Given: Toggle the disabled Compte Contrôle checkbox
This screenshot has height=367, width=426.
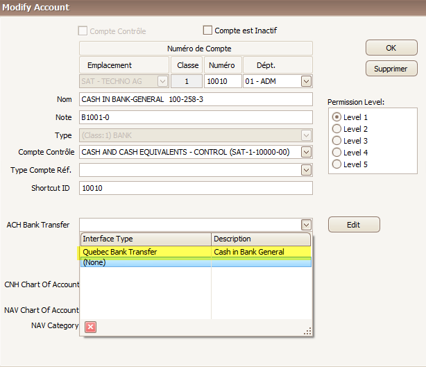Looking at the screenshot, I should click(83, 31).
